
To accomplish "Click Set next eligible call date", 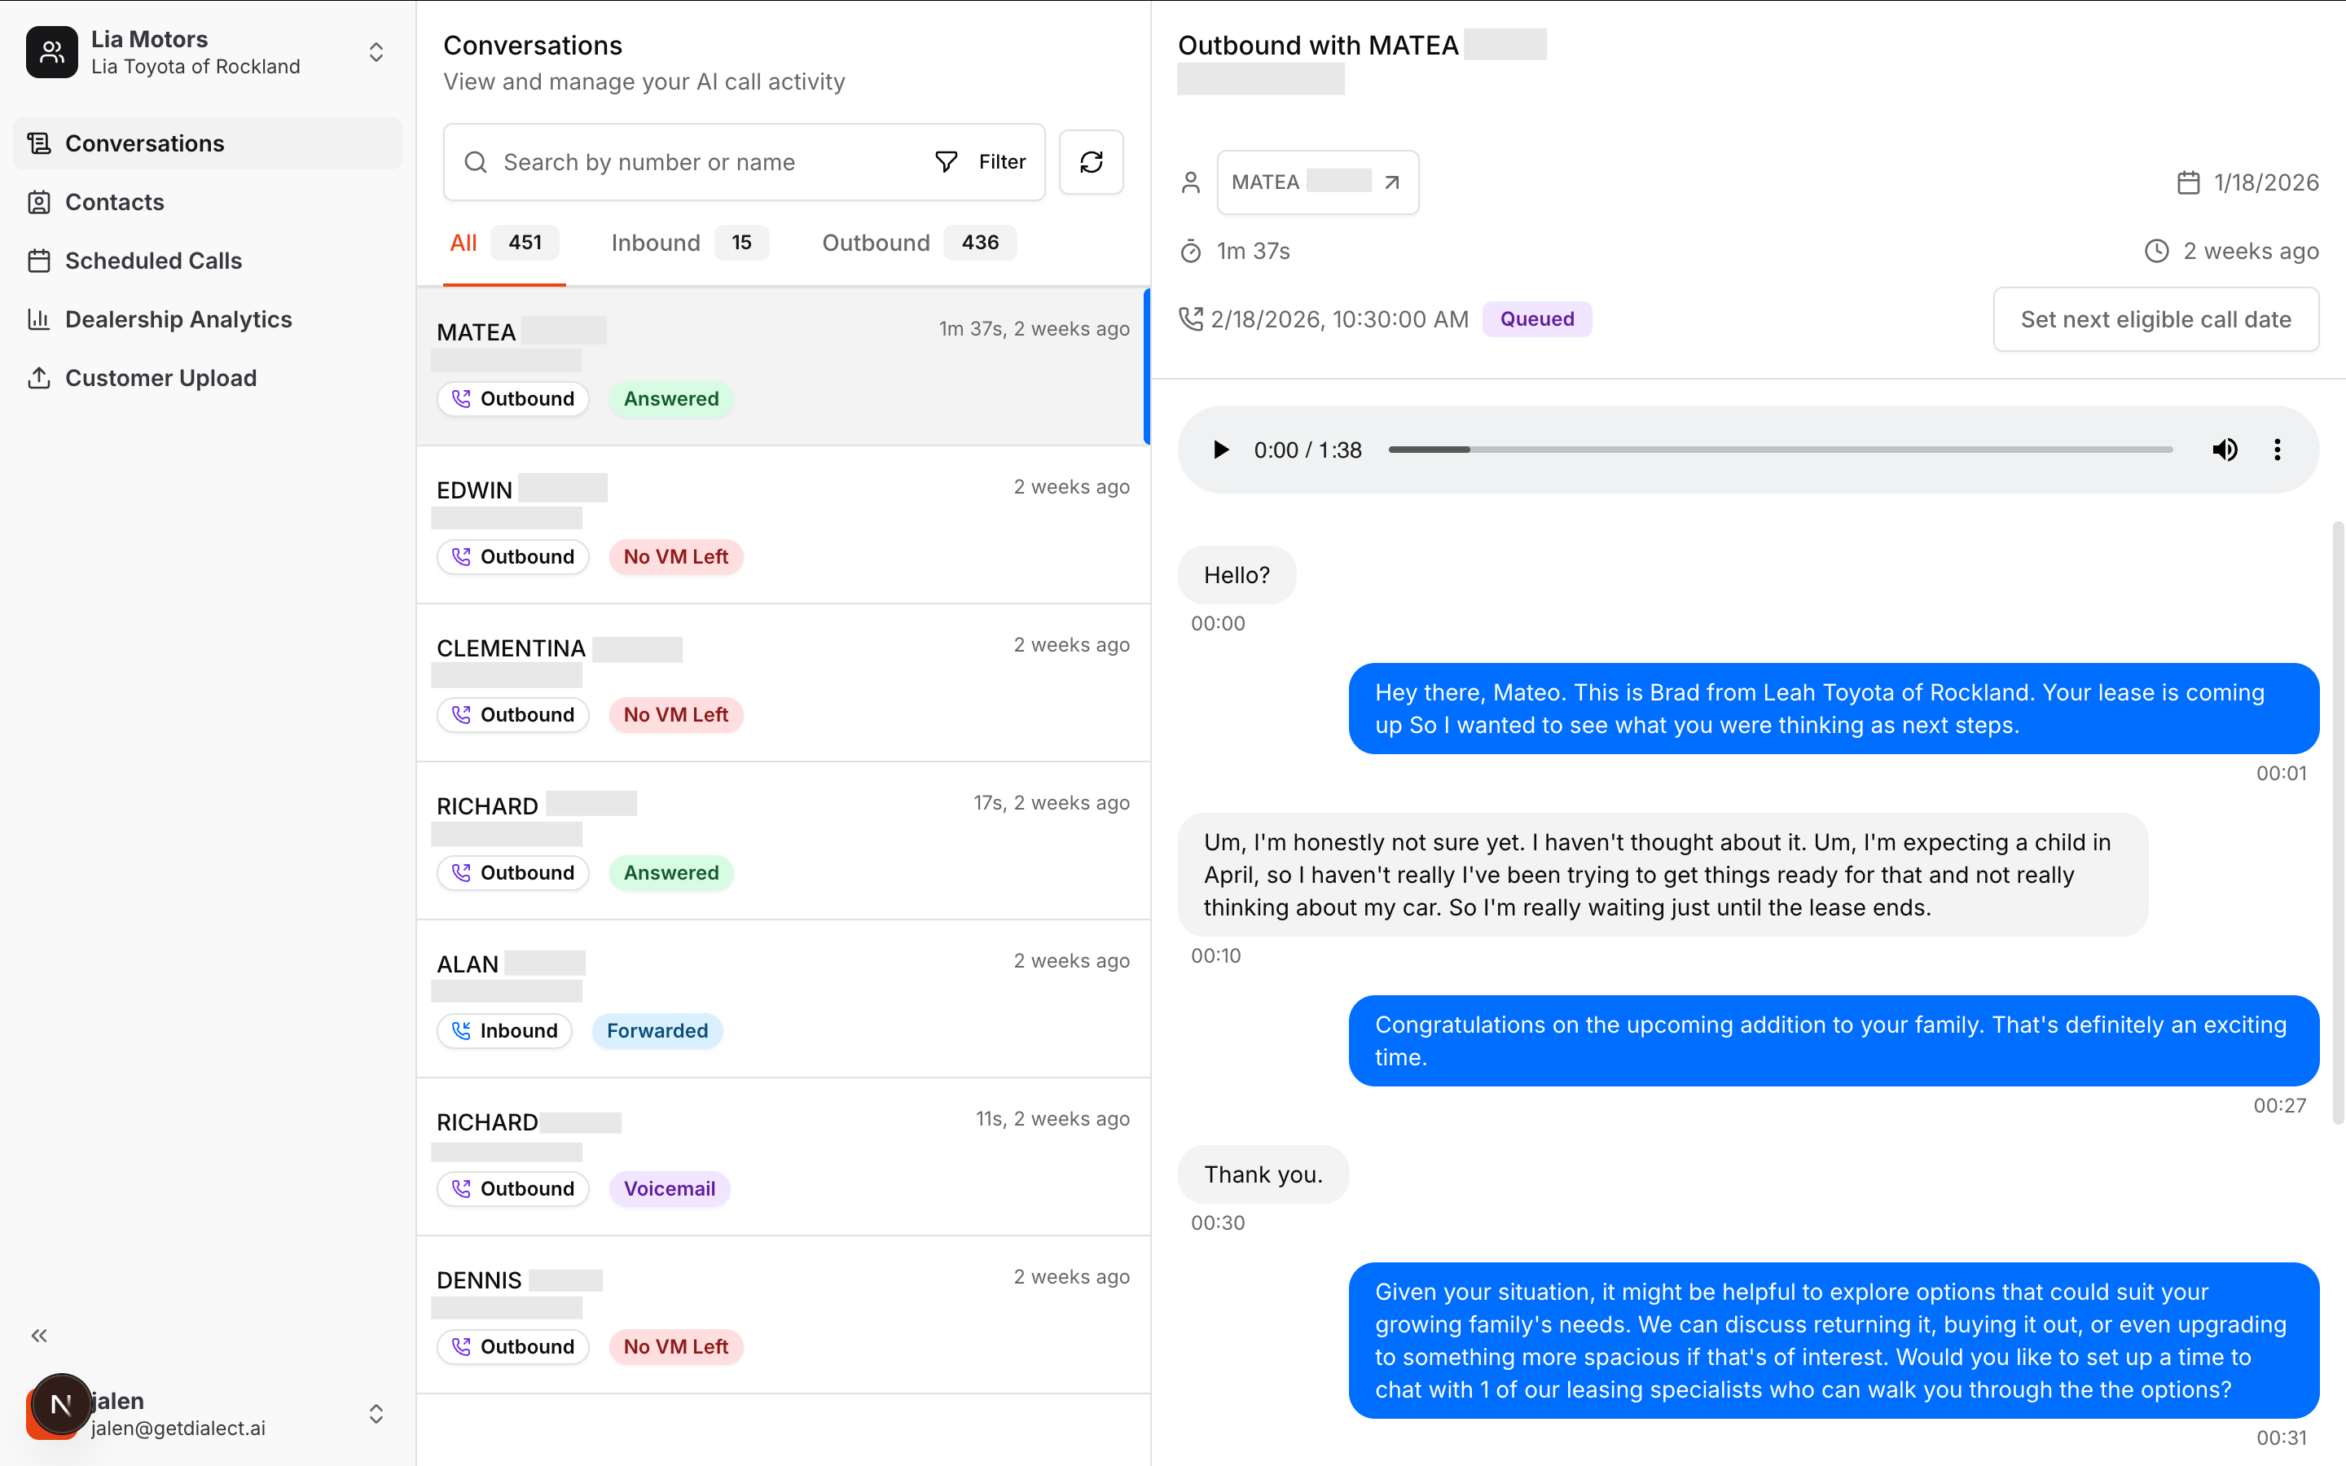I will (x=2155, y=319).
